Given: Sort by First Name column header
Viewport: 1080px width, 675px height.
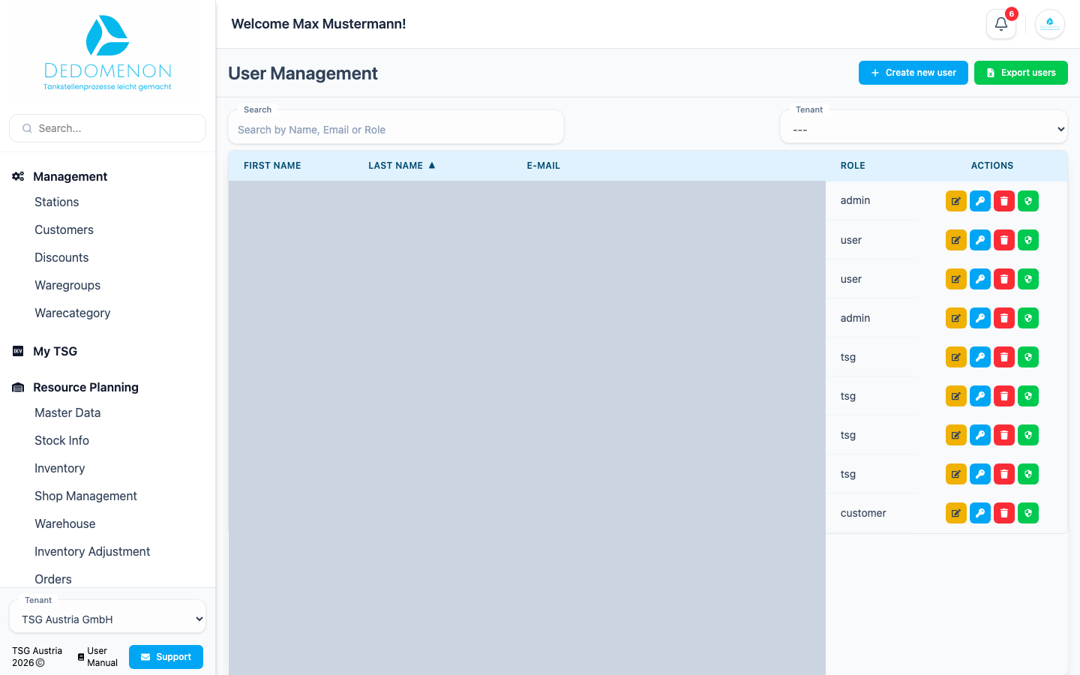Looking at the screenshot, I should click(x=272, y=165).
